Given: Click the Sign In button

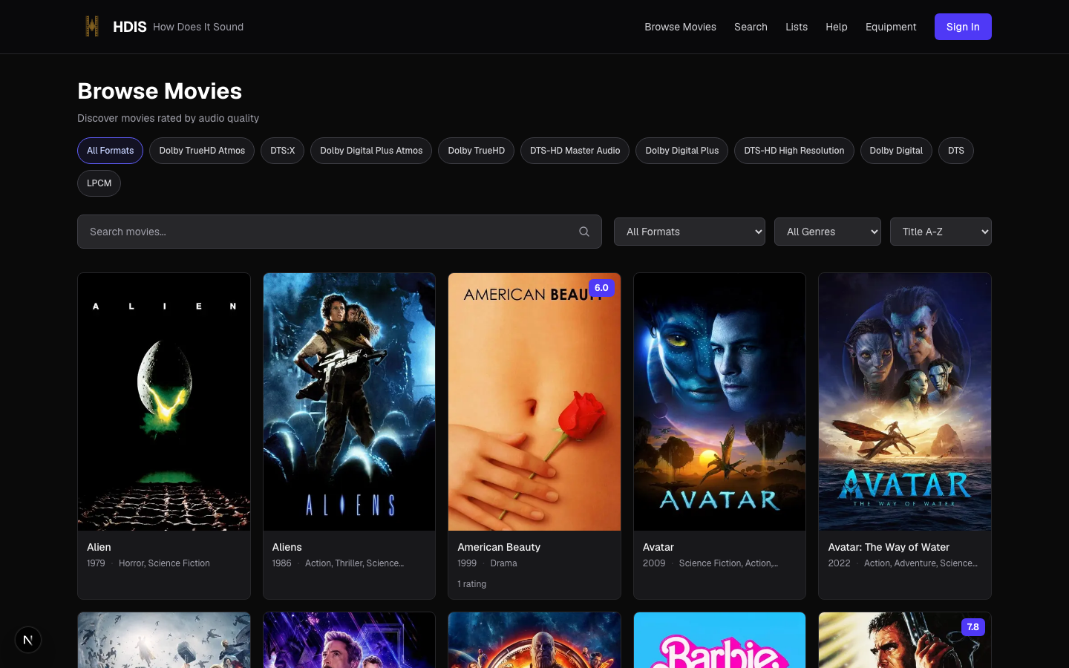Looking at the screenshot, I should point(963,27).
